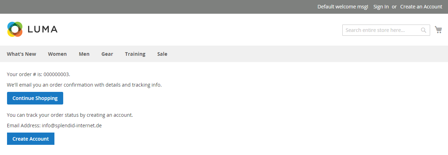
Task: Click the colorful Luma logo icon
Action: tap(15, 29)
